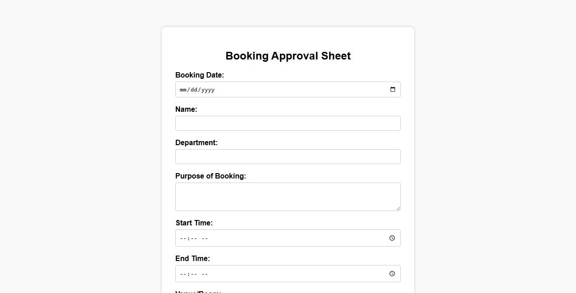Select the month segment of Booking Date
Viewport: 576px width, 293px height.
click(183, 90)
